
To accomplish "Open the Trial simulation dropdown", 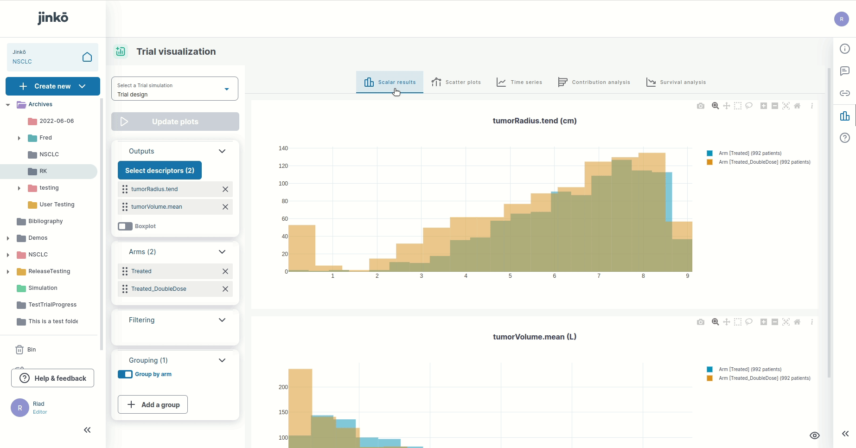I will coord(175,89).
